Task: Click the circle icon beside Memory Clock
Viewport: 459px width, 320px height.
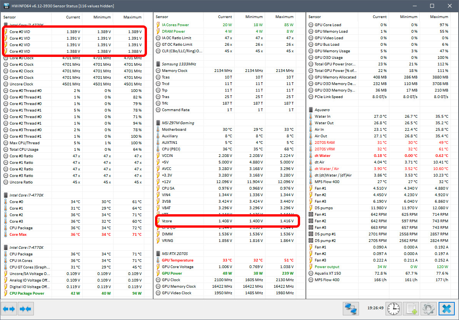Action: pos(158,70)
